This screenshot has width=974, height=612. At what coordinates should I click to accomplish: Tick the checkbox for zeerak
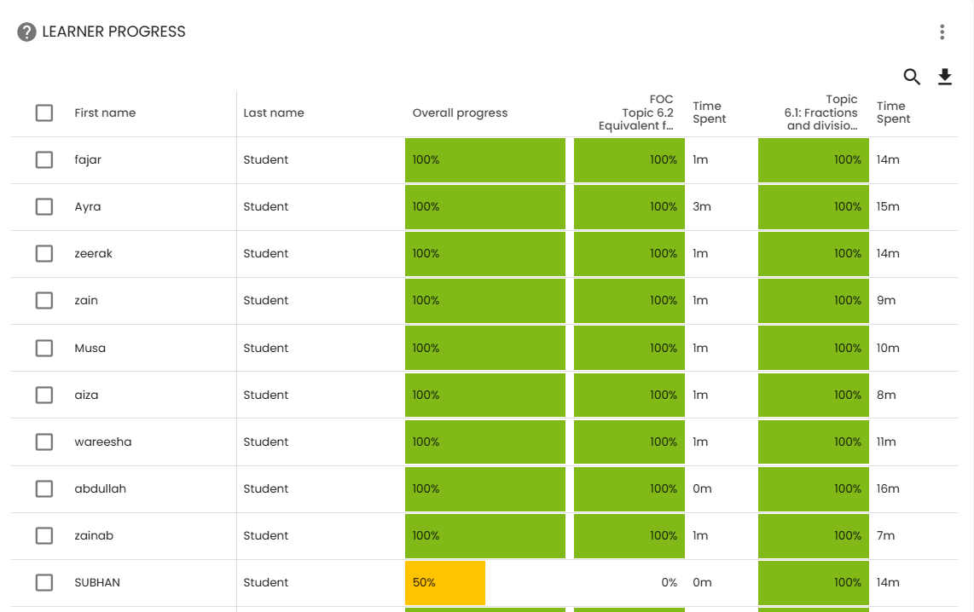click(44, 253)
